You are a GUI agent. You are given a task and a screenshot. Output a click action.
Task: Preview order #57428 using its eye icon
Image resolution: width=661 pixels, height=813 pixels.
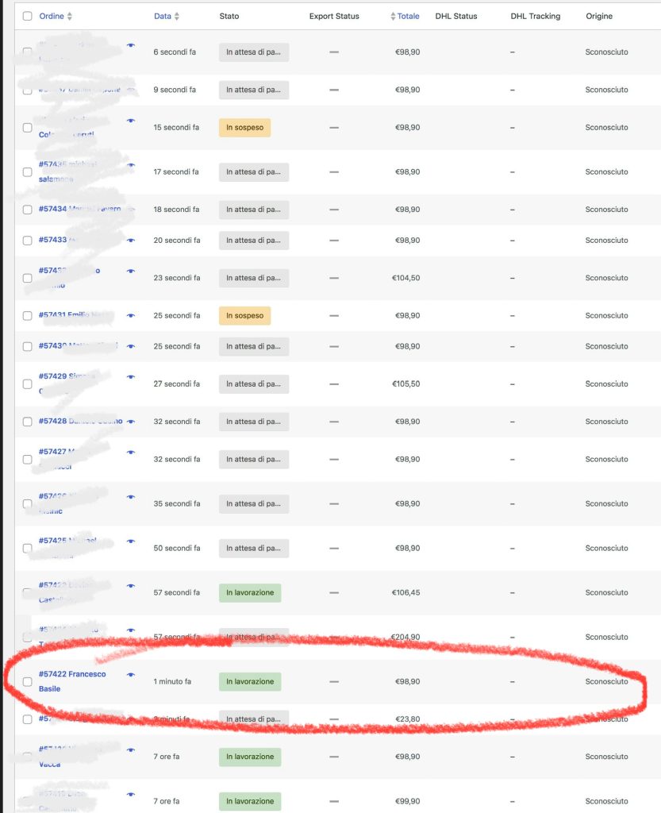pyautogui.click(x=131, y=422)
